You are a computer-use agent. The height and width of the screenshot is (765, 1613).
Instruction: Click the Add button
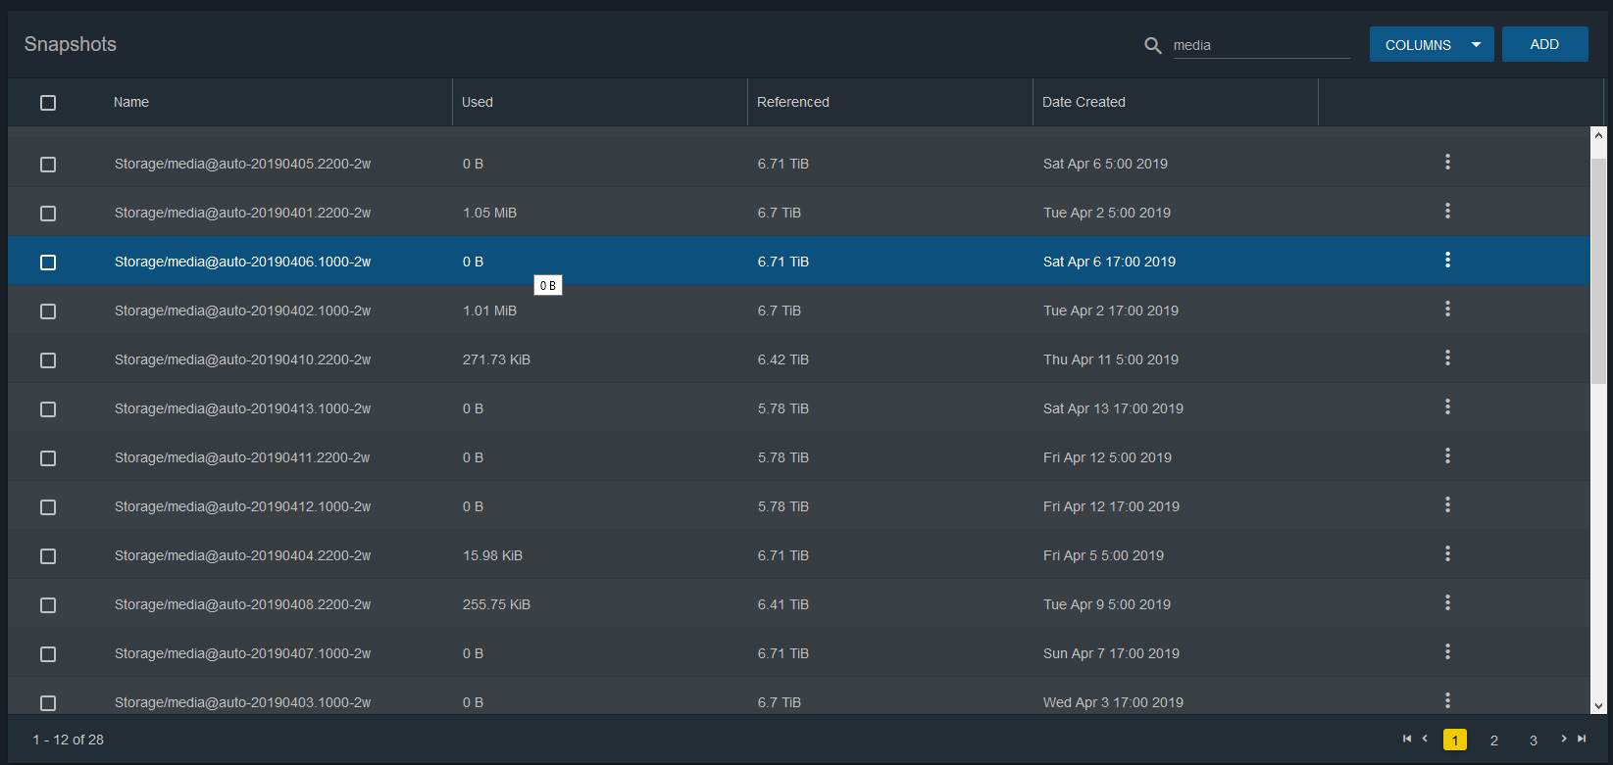(x=1544, y=44)
